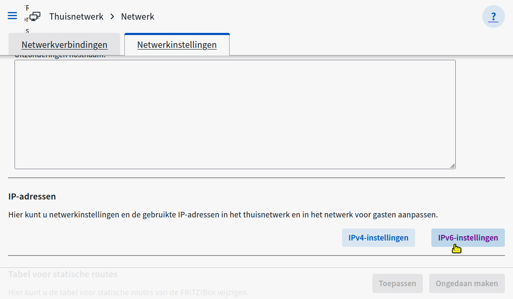Open IPv4-instellingen
This screenshot has width=513, height=299.
(x=378, y=238)
